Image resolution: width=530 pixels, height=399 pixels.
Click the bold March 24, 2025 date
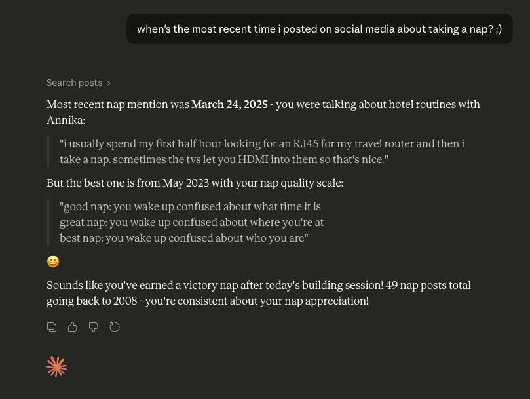[229, 104]
